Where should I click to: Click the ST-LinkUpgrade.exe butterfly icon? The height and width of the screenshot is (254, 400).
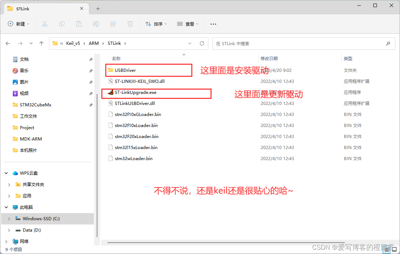(111, 92)
